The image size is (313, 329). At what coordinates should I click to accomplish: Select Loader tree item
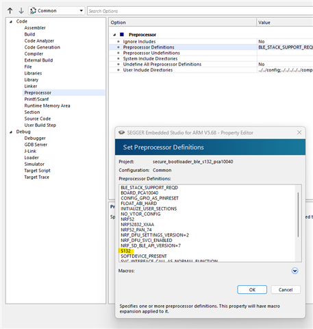32,158
